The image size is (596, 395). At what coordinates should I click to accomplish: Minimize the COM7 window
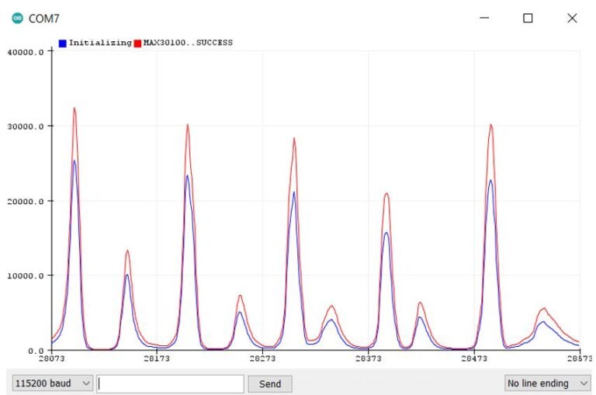coord(484,18)
